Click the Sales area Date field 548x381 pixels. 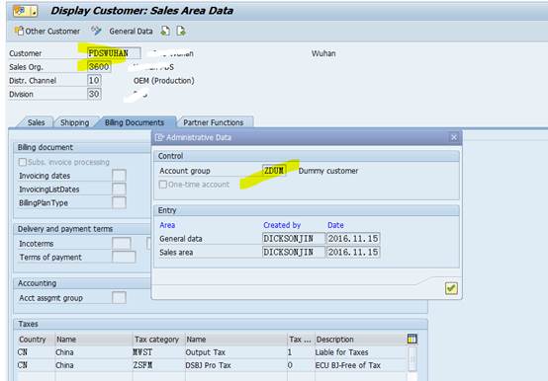(x=353, y=252)
